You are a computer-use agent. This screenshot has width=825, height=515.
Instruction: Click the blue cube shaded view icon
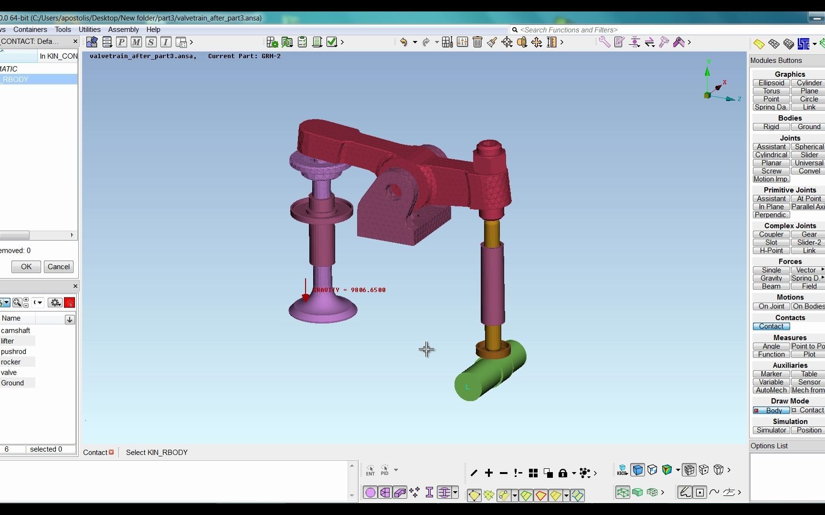click(638, 470)
